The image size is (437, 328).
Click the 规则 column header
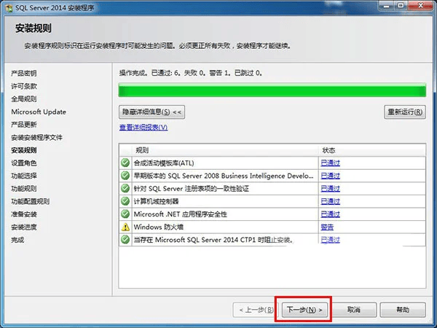[225, 150]
